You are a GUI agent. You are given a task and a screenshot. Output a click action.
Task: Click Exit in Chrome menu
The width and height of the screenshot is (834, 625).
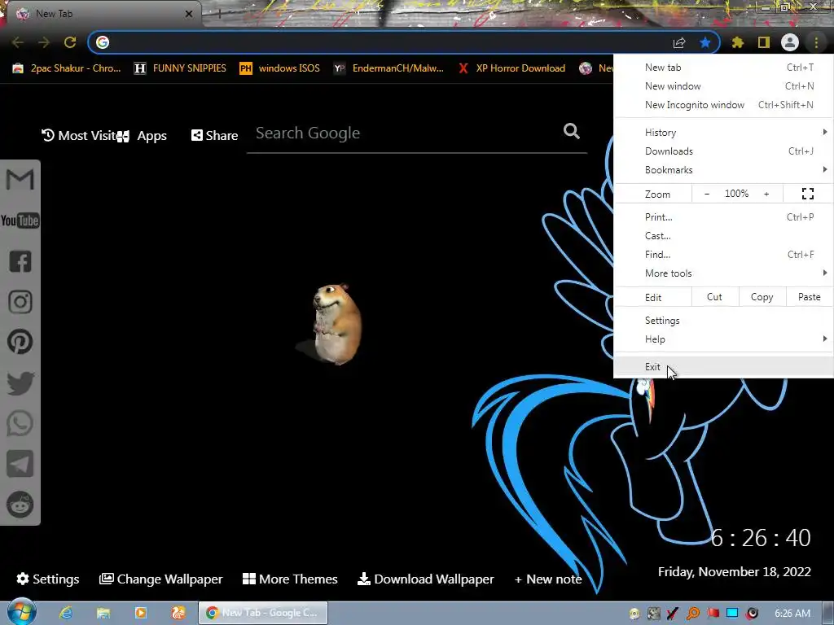[x=723, y=367]
